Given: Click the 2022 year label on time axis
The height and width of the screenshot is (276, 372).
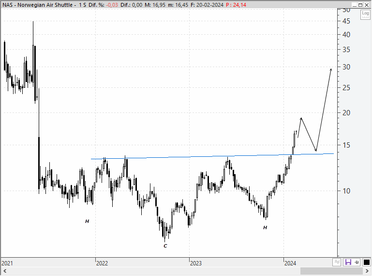Looking at the screenshot, I should click(102, 263).
